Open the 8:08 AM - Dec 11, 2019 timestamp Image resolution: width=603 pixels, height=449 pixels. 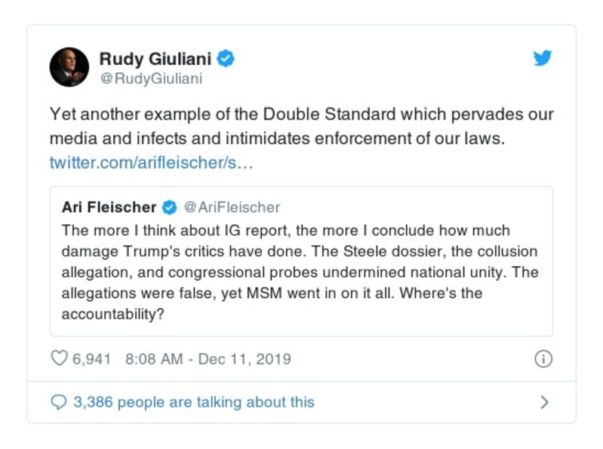[206, 358]
